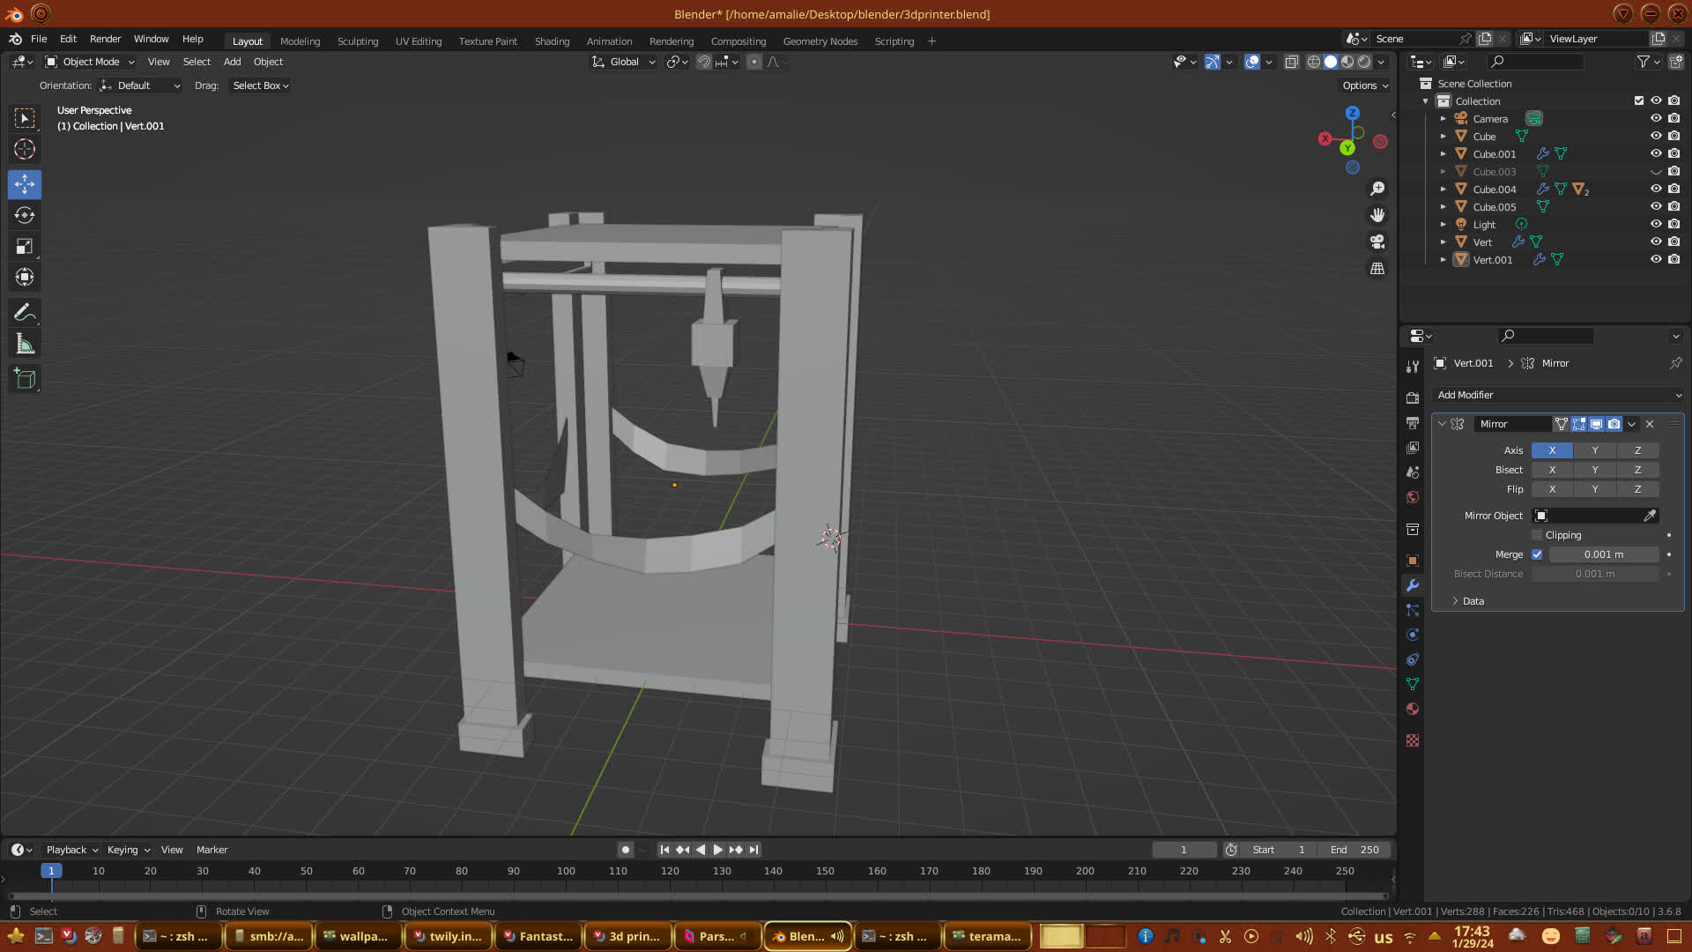1692x952 pixels.
Task: Select the Rotate tool in toolbar
Action: pyautogui.click(x=25, y=216)
